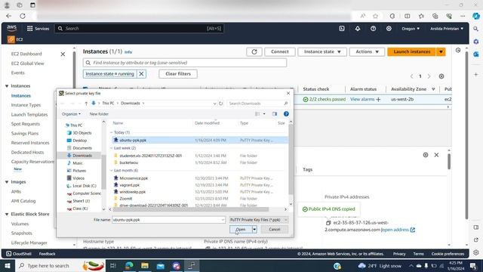Click the AWS logo home icon
This screenshot has height=272, width=483.
(x=12, y=28)
